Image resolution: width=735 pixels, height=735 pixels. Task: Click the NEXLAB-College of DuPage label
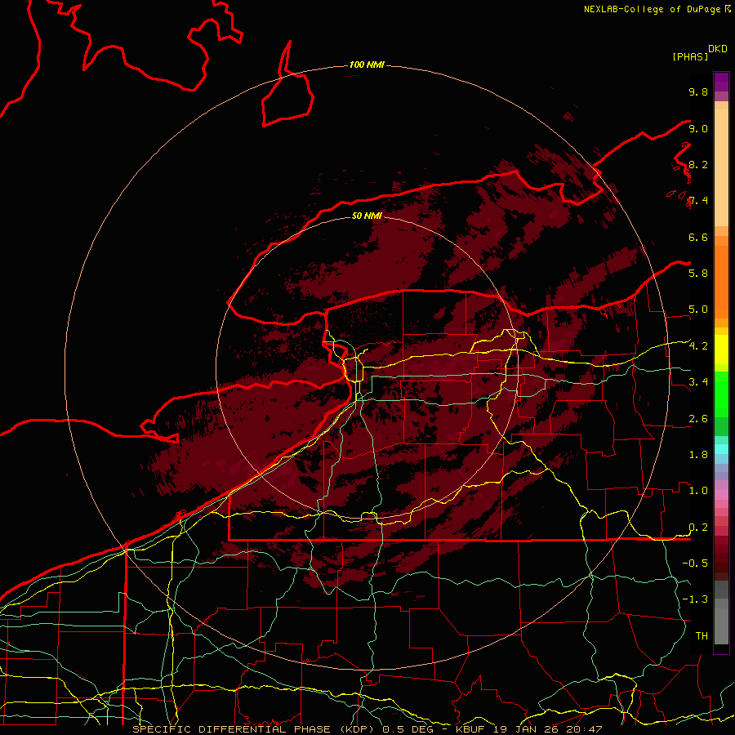pos(652,9)
